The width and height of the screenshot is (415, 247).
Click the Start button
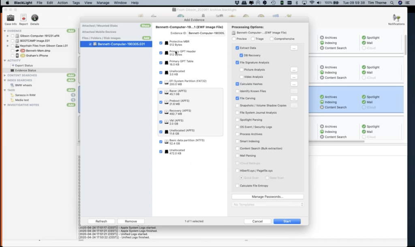click(287, 221)
